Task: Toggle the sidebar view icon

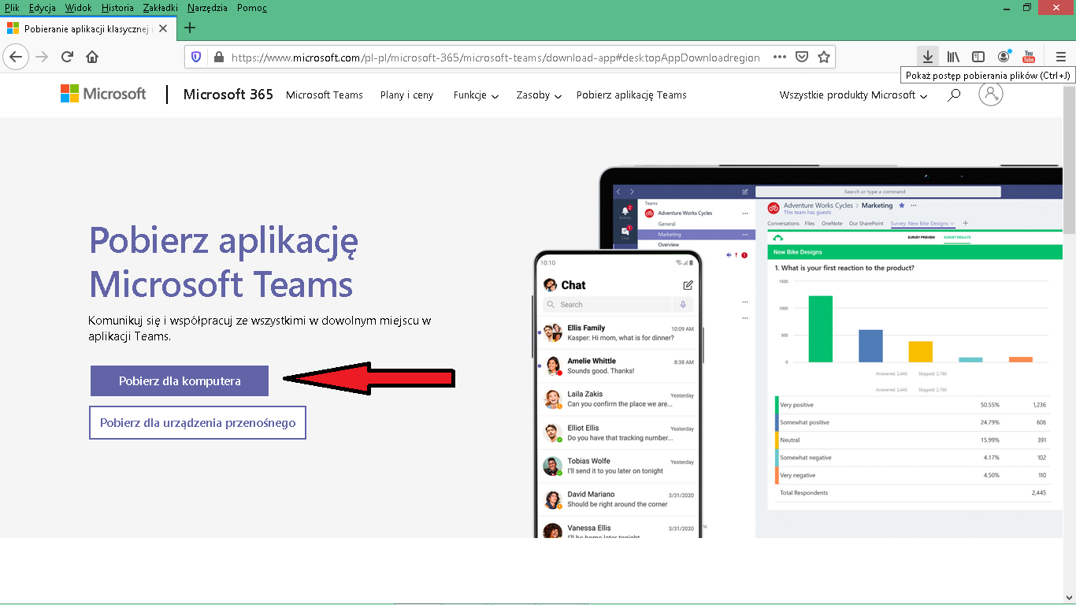Action: click(978, 57)
